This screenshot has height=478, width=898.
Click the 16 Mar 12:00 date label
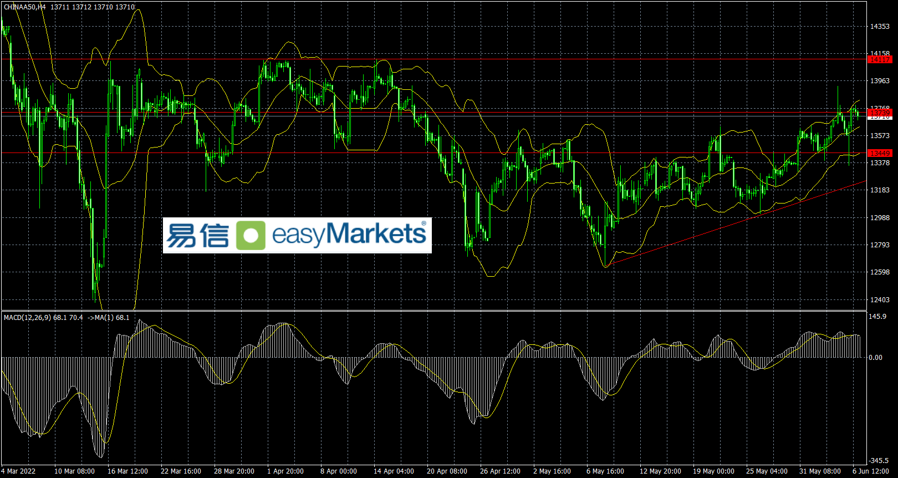coord(127,471)
